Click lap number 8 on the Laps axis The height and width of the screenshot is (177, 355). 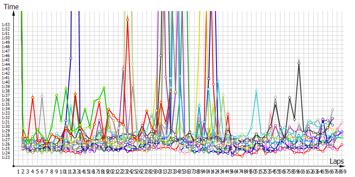coord(51,172)
